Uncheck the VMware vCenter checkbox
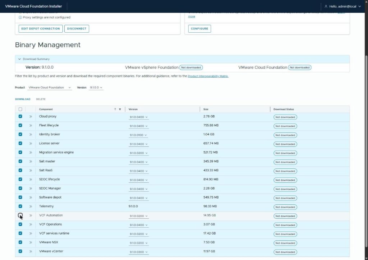The width and height of the screenshot is (368, 260). pos(20,251)
